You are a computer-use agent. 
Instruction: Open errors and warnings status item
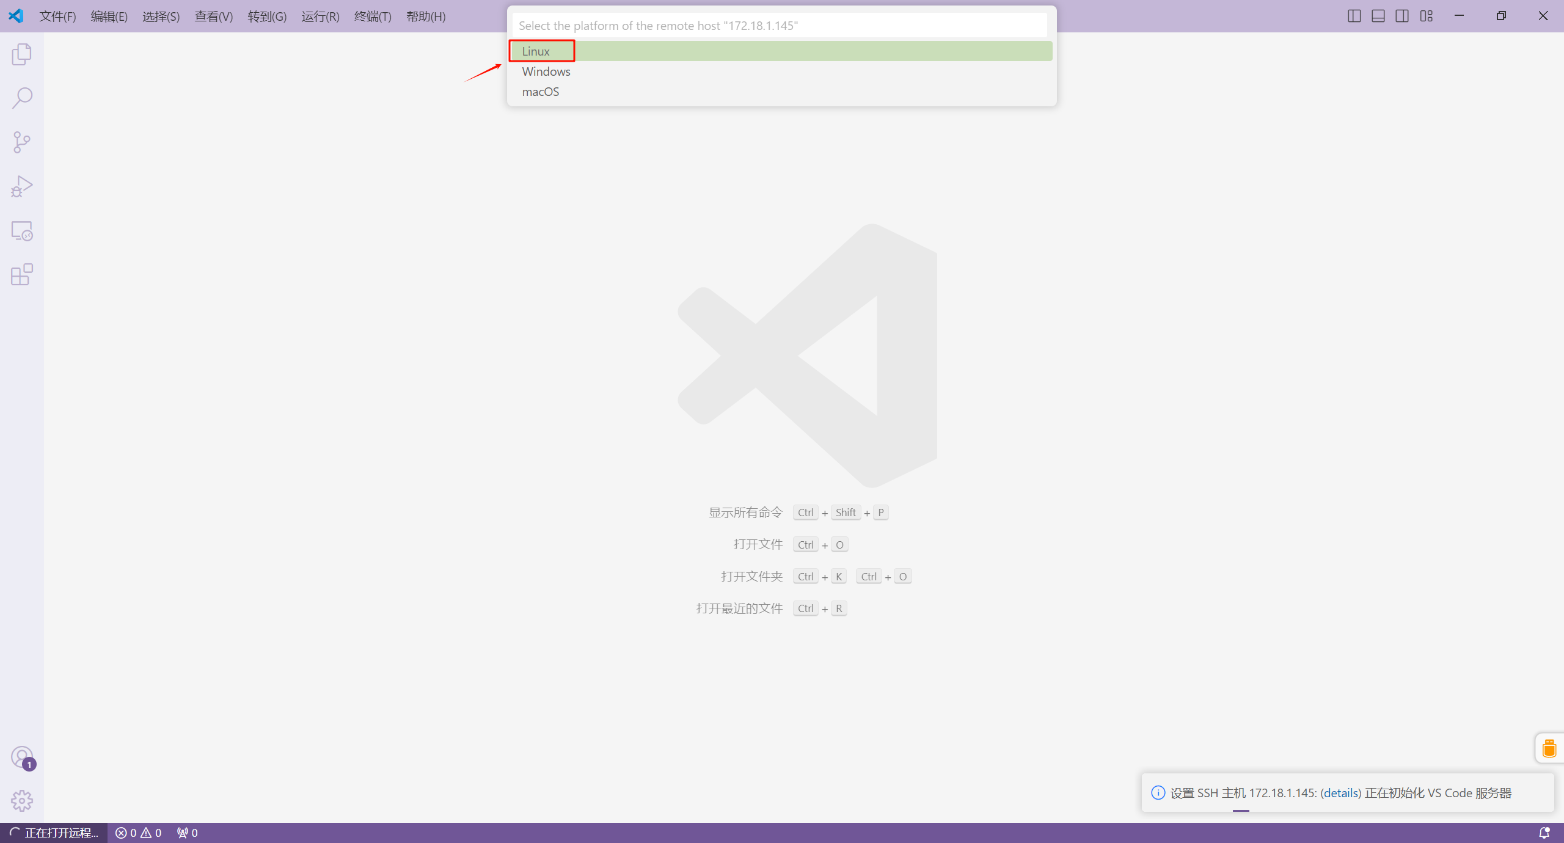tap(139, 833)
